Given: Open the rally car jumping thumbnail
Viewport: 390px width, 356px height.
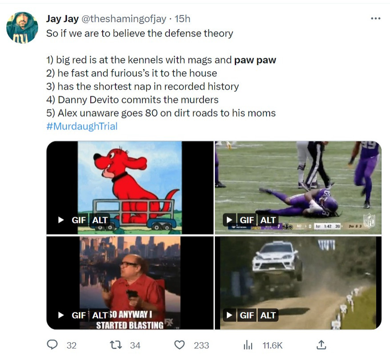Looking at the screenshot, I should pos(298,283).
